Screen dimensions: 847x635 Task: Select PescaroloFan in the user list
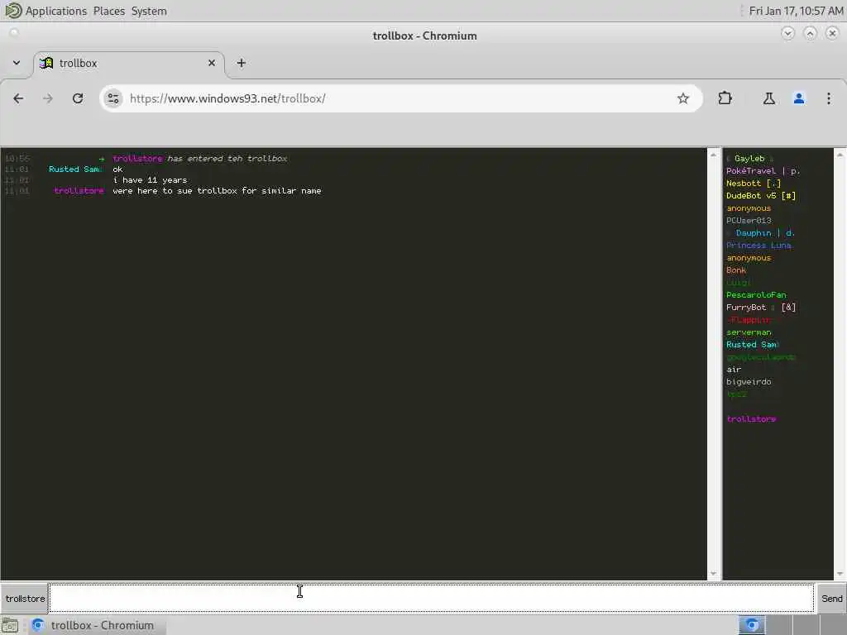tap(756, 295)
